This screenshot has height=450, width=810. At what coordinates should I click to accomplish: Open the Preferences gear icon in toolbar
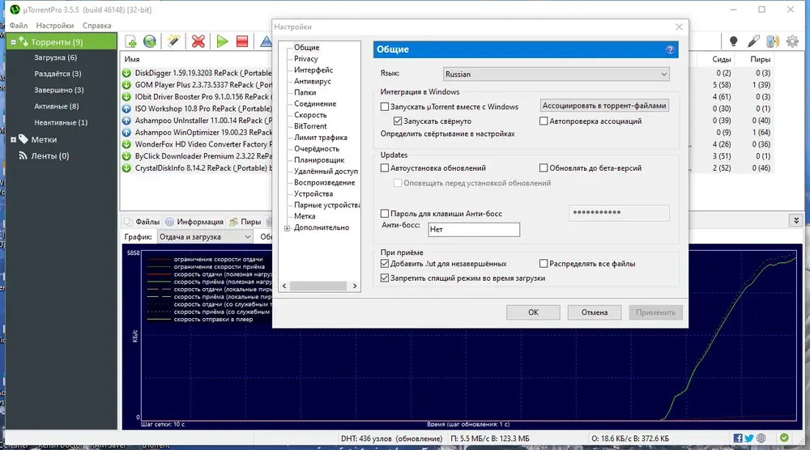tap(792, 41)
